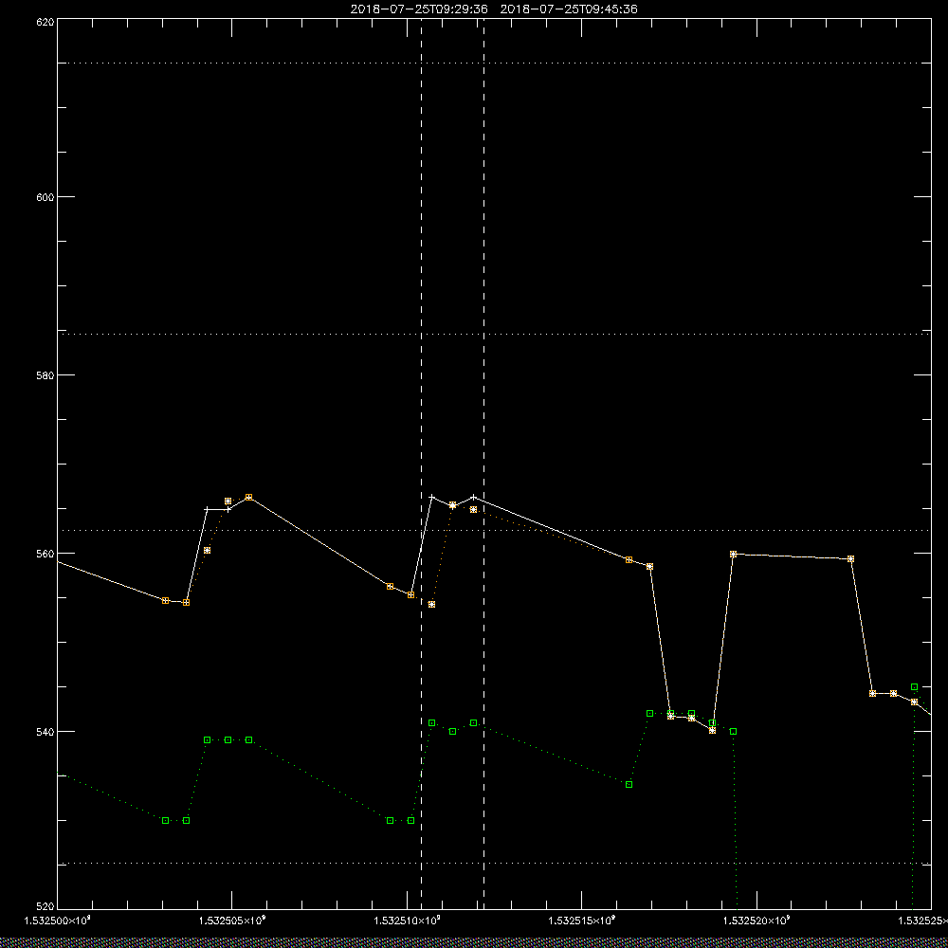Viewport: 948px width, 948px height.
Task: Click the x-axis label 1.532500×10⁹
Action: coord(58,921)
